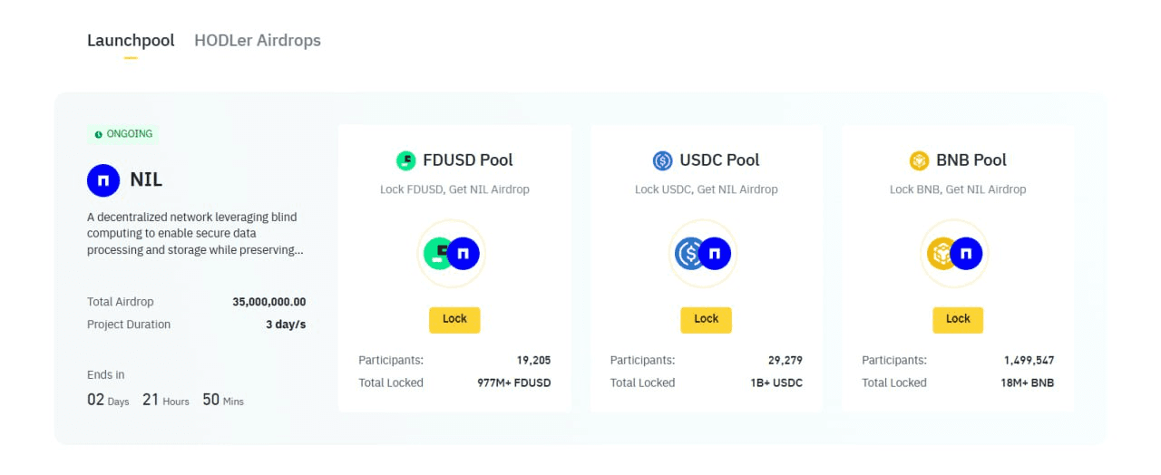The width and height of the screenshot is (1161, 475).
Task: Click the BNB coin icon in pool header
Action: point(920,160)
